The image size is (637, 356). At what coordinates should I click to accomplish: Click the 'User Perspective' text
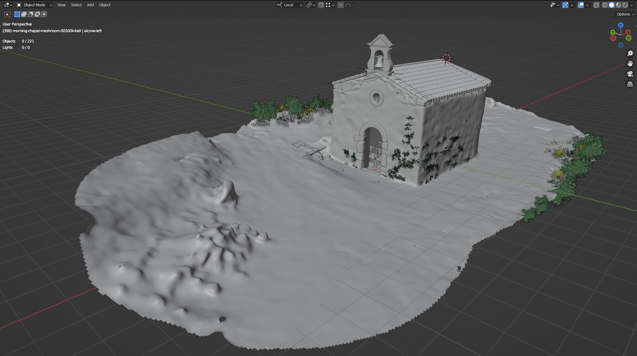coord(17,24)
